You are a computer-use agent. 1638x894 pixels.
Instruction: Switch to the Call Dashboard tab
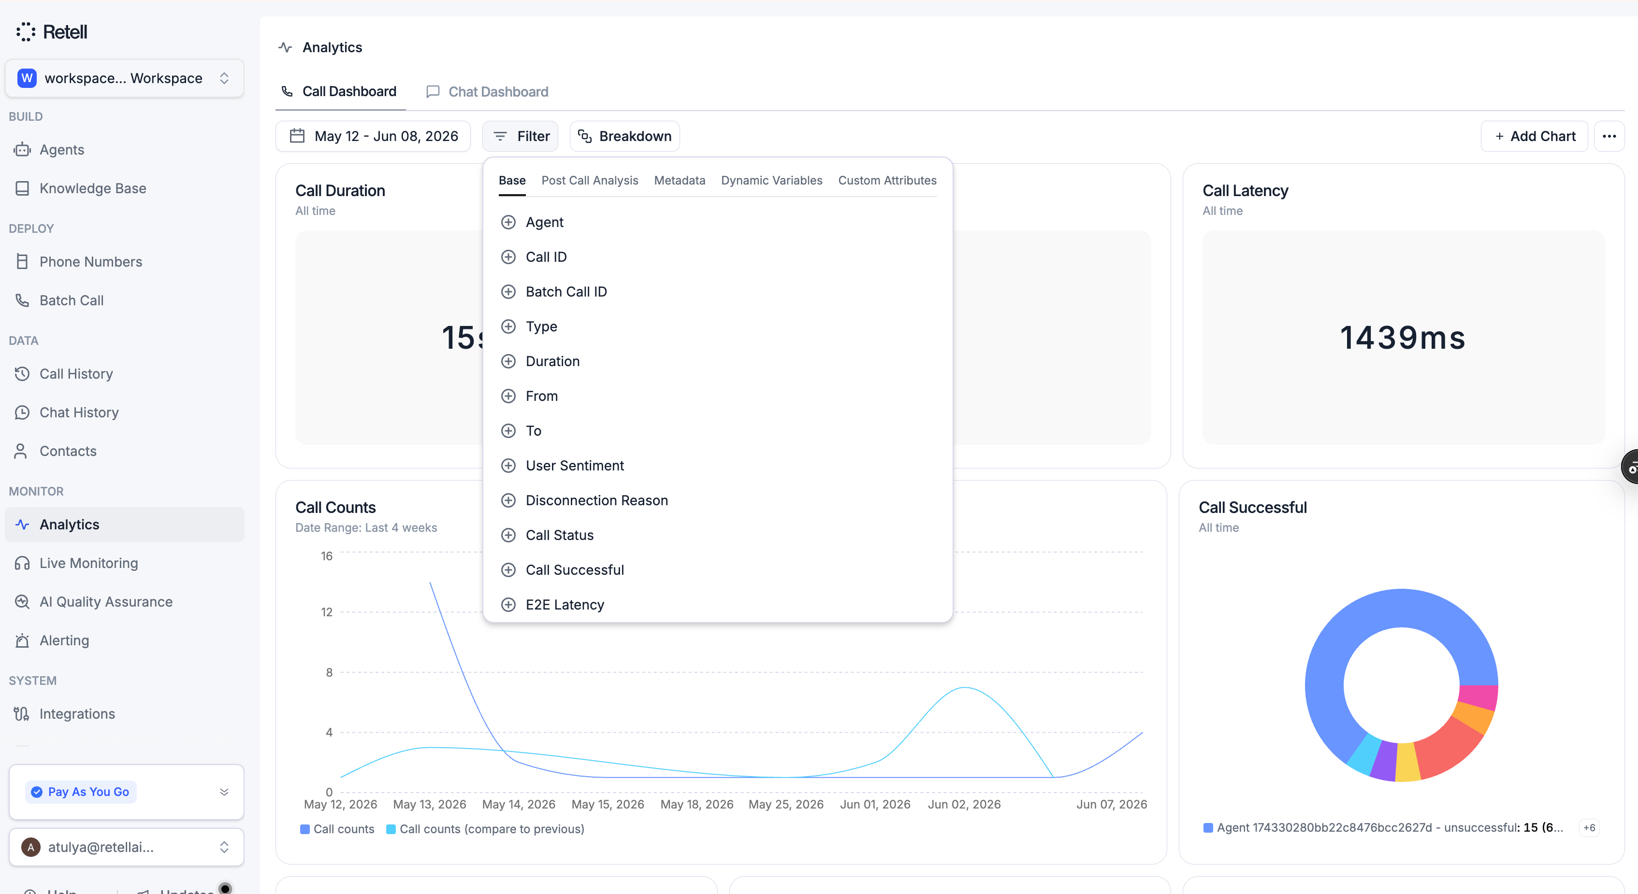(340, 91)
